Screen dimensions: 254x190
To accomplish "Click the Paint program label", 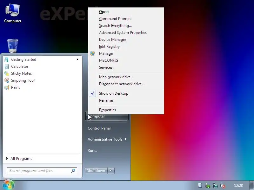I will [x=15, y=87].
